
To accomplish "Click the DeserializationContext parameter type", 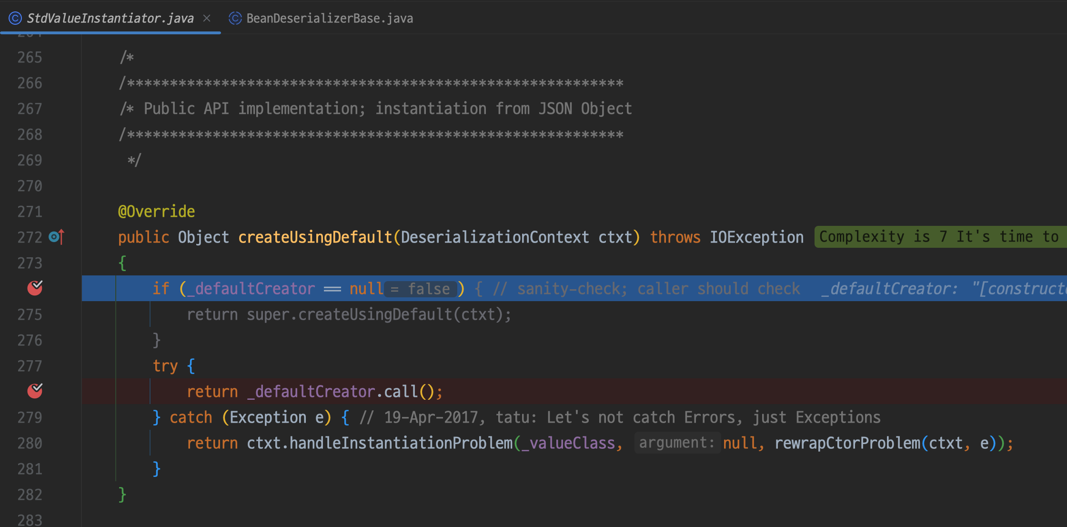I will tap(494, 237).
